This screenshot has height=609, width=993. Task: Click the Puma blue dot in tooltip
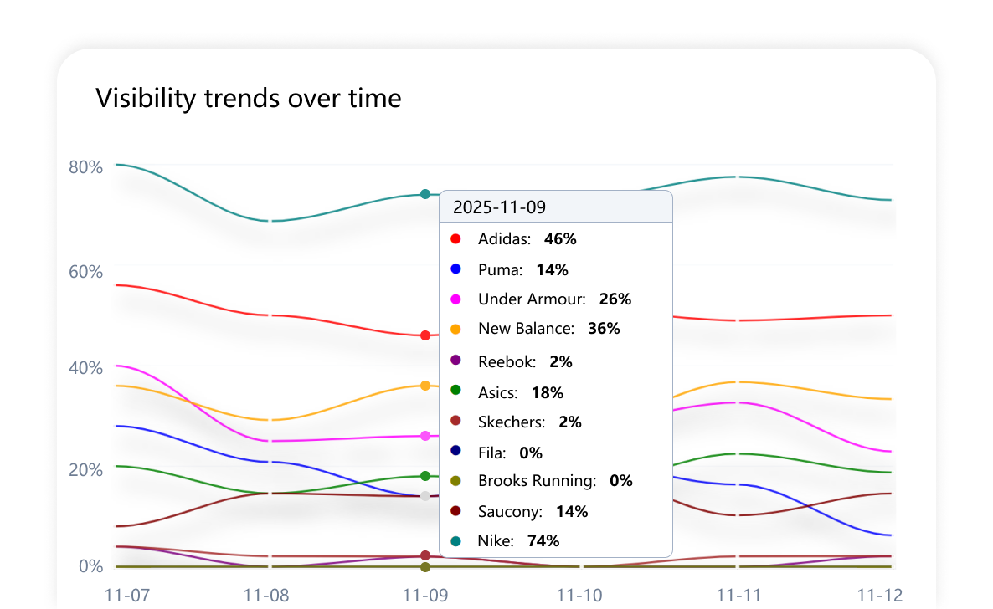(456, 269)
